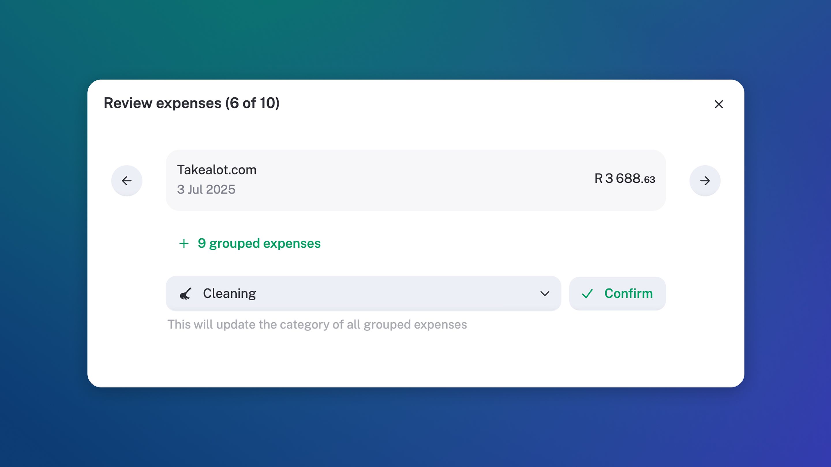The width and height of the screenshot is (831, 467).
Task: Click the Review expenses (6 of 10) title
Action: 192,103
